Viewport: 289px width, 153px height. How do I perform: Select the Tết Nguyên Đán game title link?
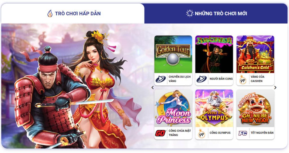[x=262, y=133]
